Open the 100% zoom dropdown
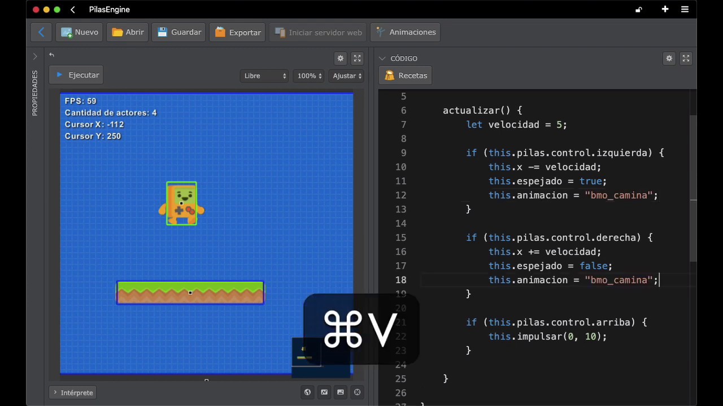 [x=309, y=76]
